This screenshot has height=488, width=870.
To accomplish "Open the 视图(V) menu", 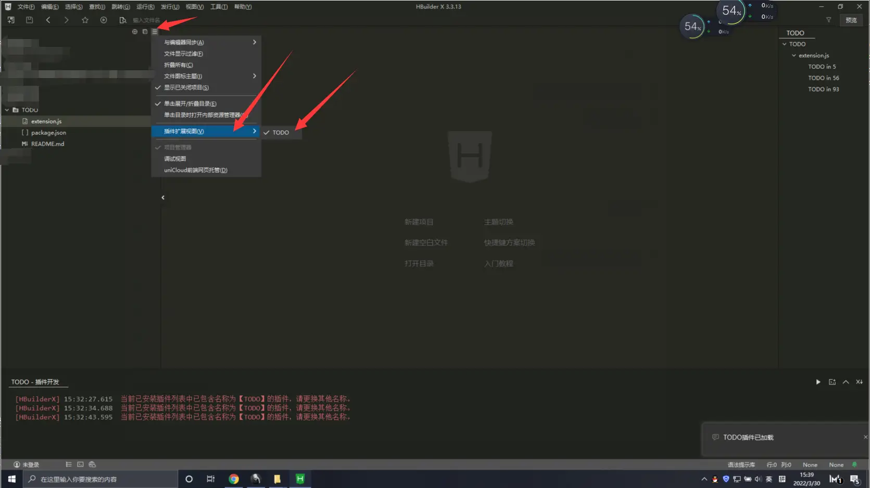I will [195, 7].
